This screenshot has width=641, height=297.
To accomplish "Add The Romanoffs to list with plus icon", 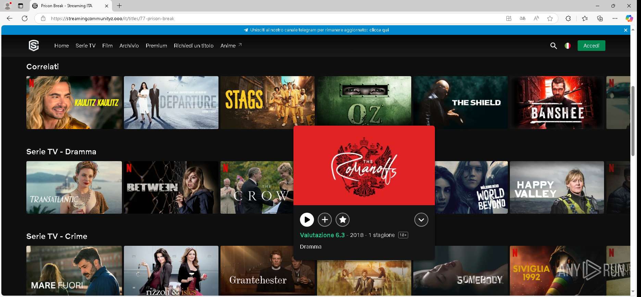I will (x=325, y=220).
